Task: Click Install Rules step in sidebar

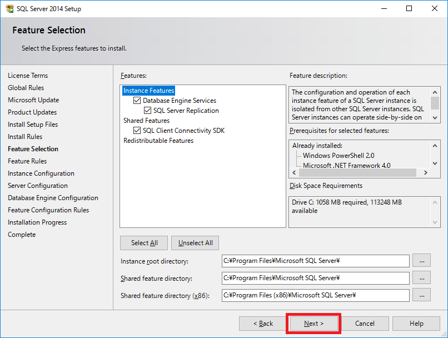Action: click(x=25, y=137)
